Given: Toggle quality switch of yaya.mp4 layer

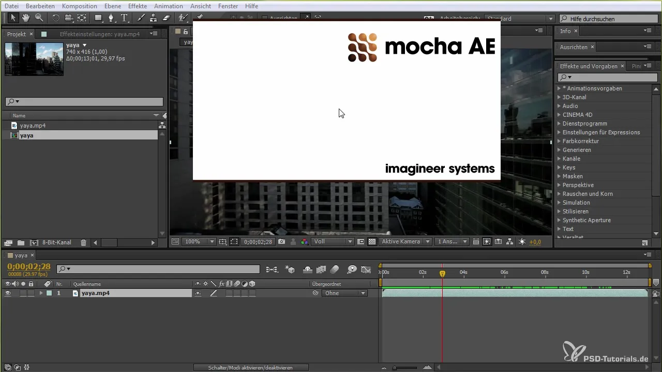Looking at the screenshot, I should [213, 293].
